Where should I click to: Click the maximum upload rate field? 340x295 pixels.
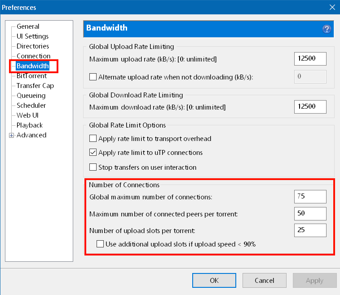coord(310,59)
